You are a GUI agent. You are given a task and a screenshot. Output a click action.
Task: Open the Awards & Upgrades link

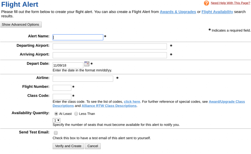tap(178, 12)
